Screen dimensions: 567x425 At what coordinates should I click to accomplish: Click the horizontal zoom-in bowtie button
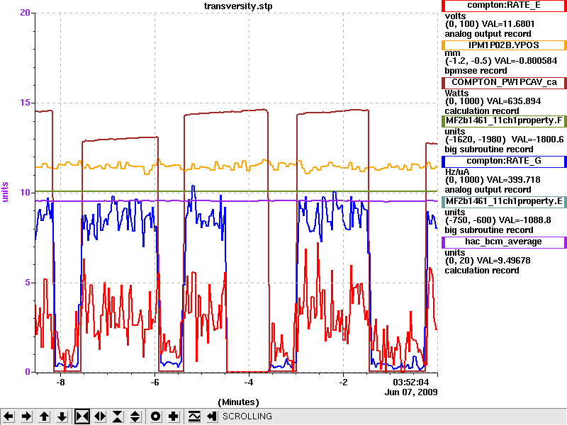coord(82,416)
